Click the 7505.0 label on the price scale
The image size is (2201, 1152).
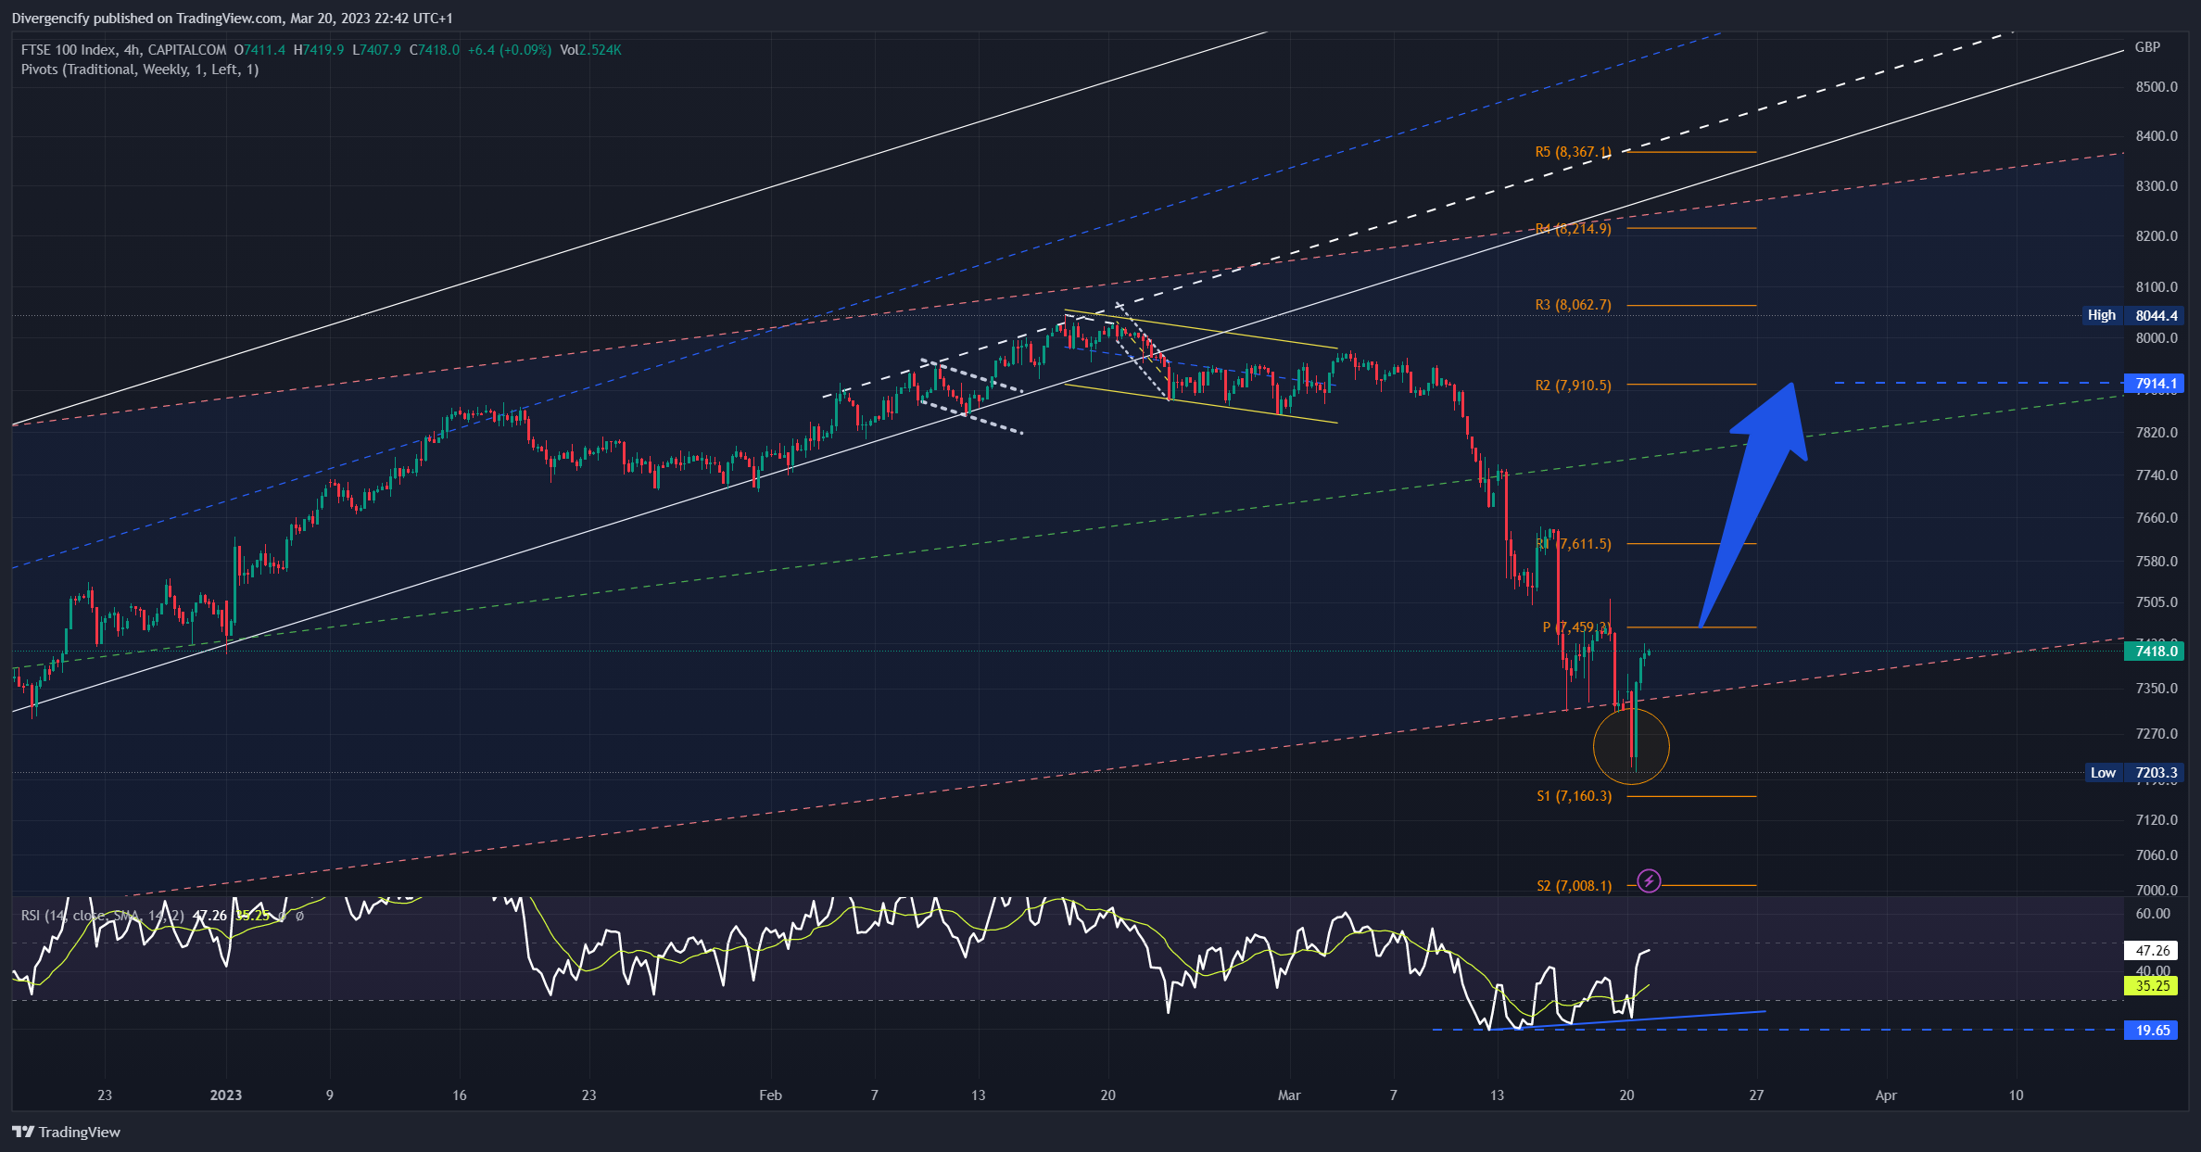point(2157,602)
